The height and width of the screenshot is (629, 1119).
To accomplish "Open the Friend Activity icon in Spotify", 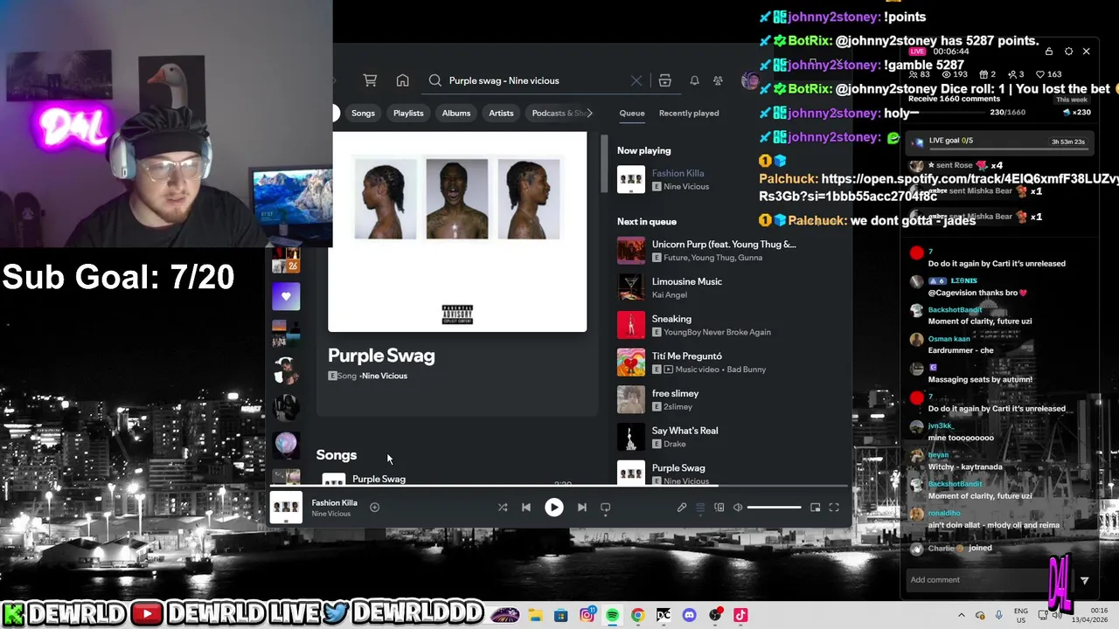I will [x=718, y=80].
